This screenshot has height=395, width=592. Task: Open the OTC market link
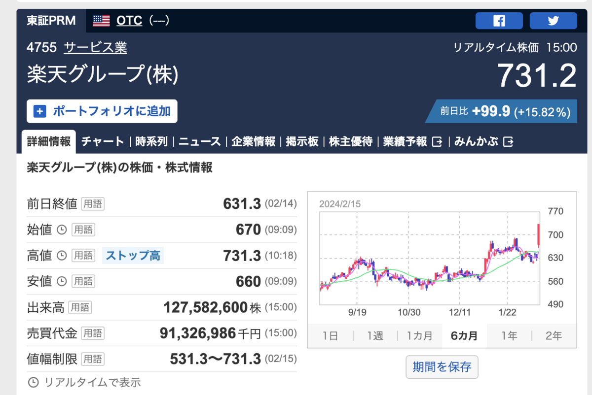click(129, 21)
